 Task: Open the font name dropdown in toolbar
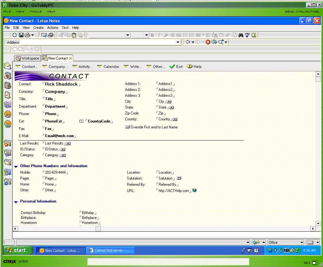[128, 35]
